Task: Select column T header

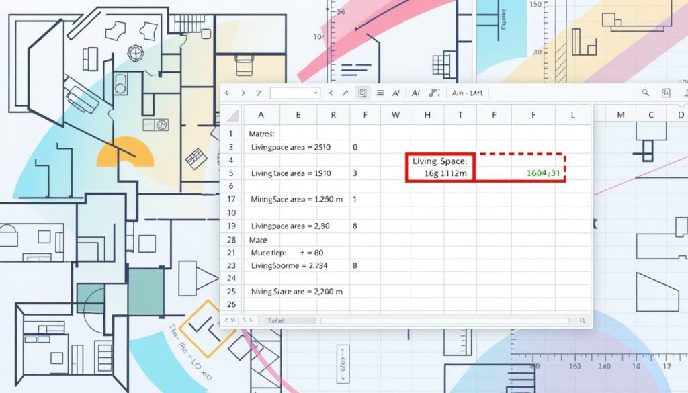Action: [x=460, y=115]
